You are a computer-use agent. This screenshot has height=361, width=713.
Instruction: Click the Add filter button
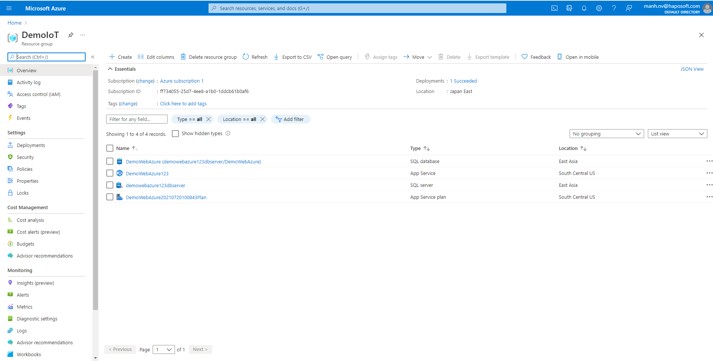pyautogui.click(x=290, y=119)
